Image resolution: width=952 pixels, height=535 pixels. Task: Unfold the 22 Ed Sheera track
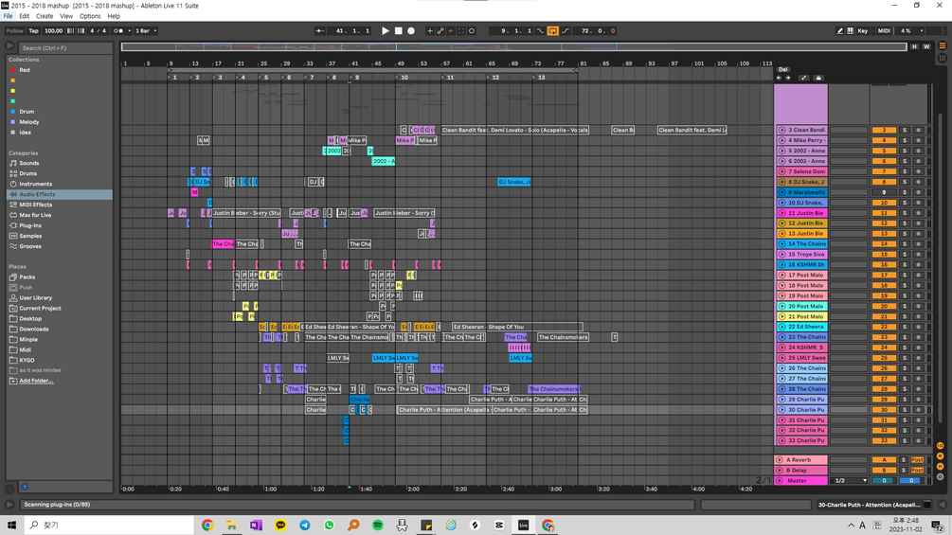(782, 327)
